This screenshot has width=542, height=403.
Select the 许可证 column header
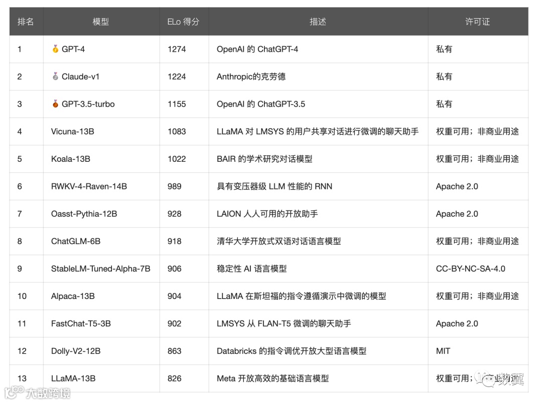click(x=477, y=22)
